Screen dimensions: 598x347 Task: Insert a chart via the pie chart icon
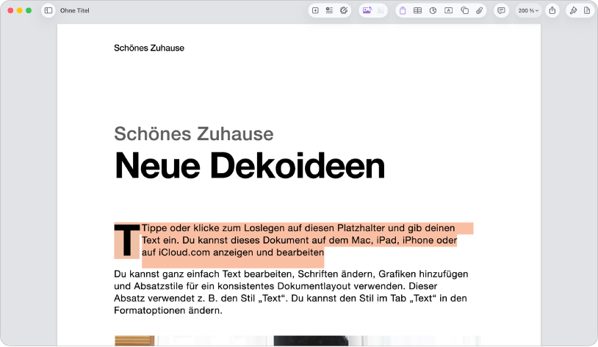pos(433,11)
